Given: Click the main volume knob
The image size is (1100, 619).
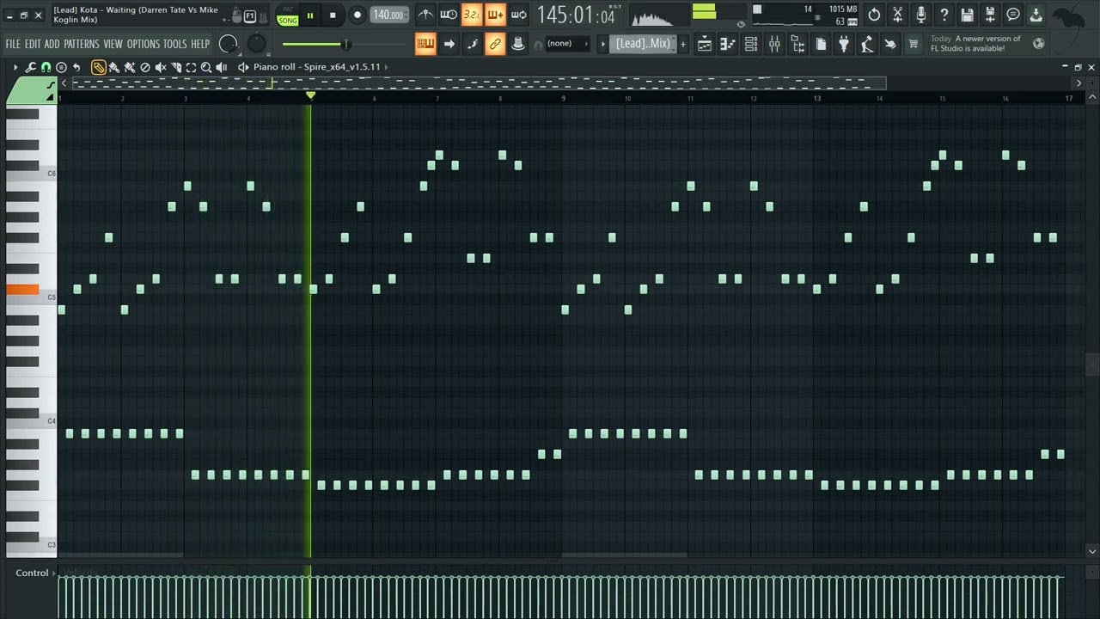Looking at the screenshot, I should coord(228,43).
